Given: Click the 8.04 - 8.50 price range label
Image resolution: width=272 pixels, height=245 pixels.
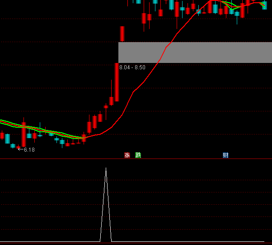Looking at the screenshot, I should pos(132,67).
